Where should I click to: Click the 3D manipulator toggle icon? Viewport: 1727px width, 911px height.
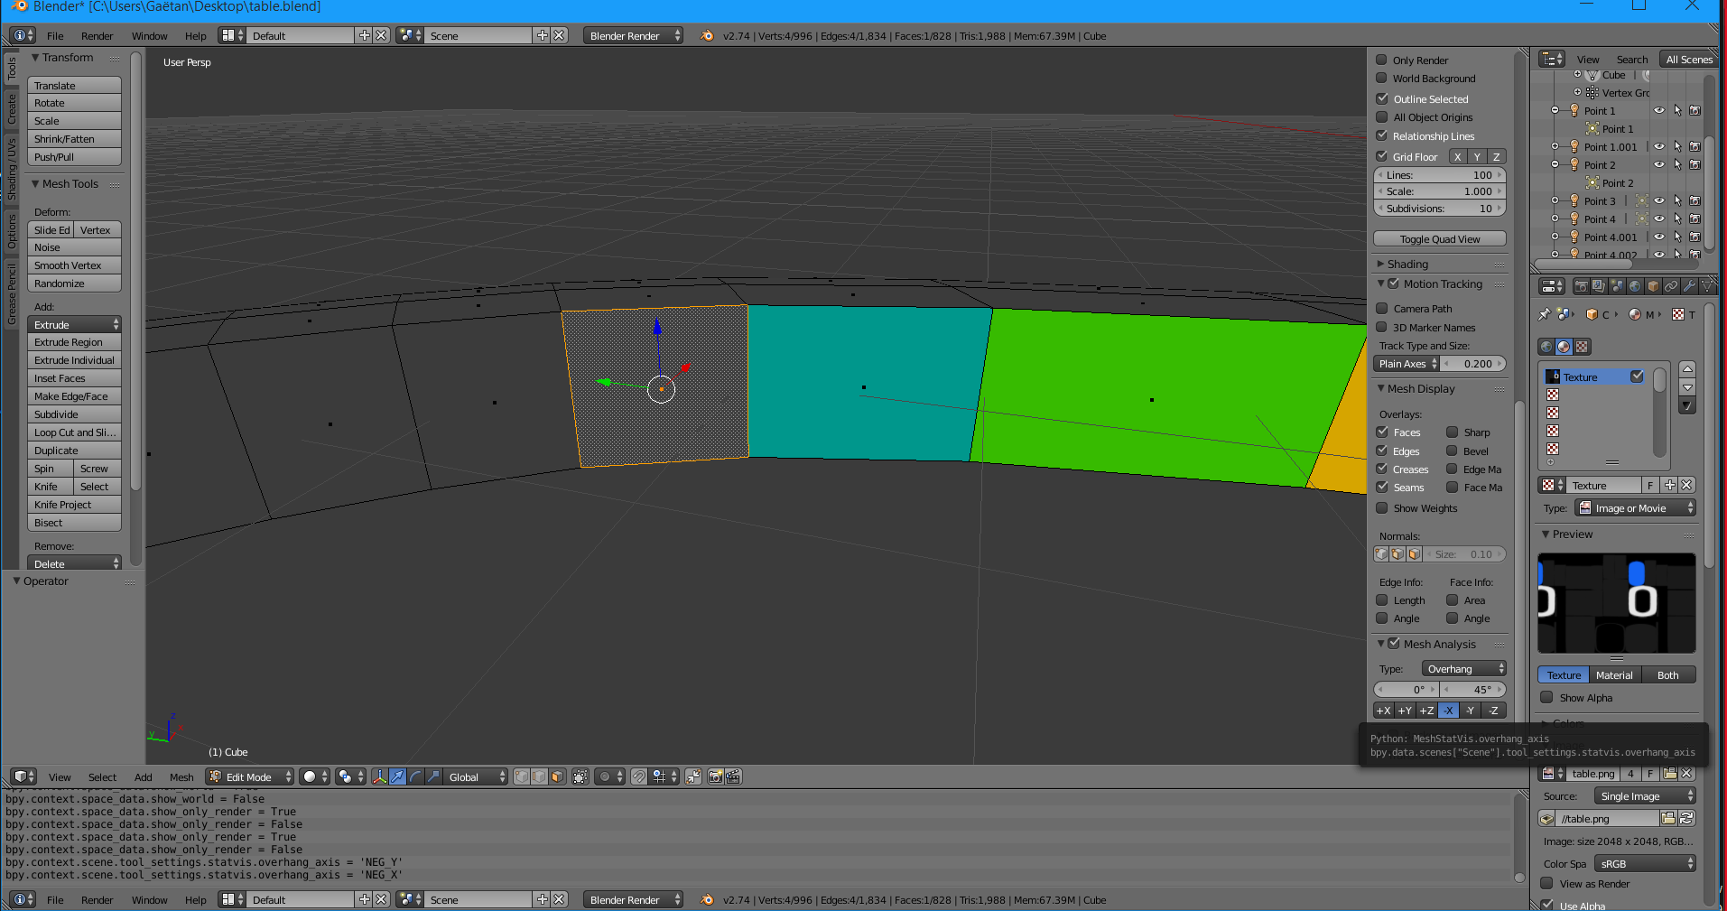(380, 776)
